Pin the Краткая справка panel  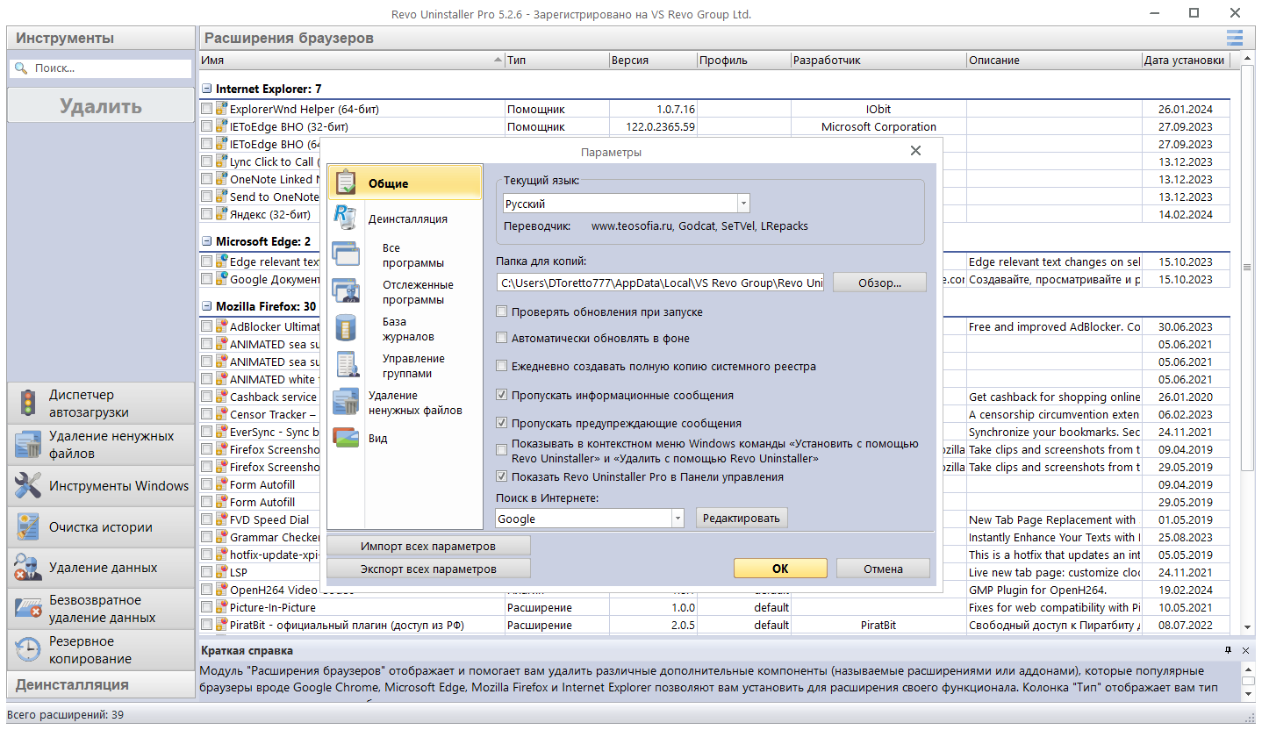coord(1229,650)
